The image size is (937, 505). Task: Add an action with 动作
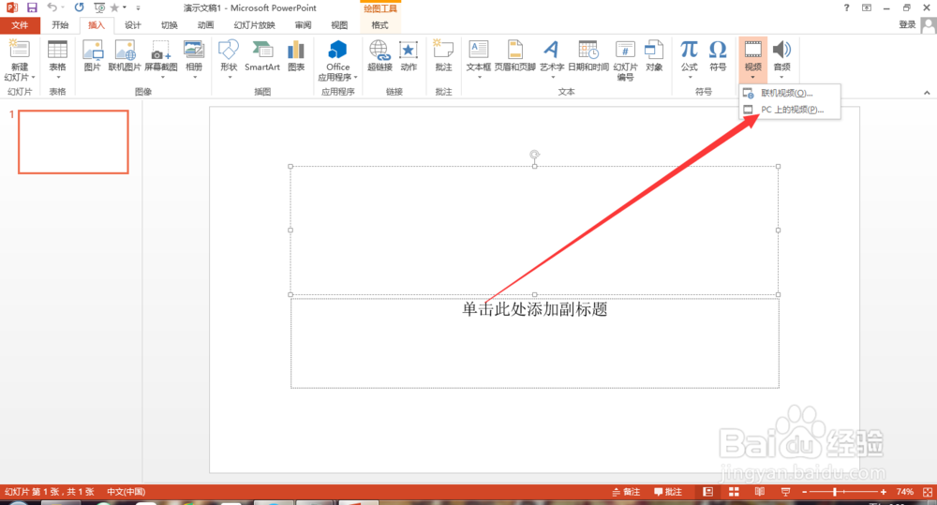pyautogui.click(x=409, y=51)
